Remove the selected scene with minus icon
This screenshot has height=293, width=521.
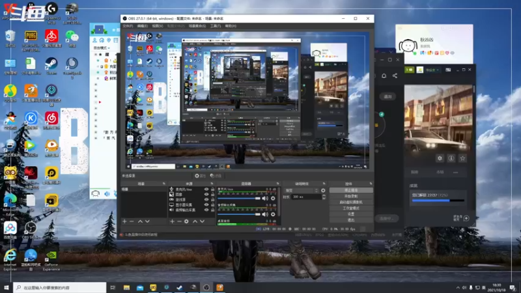click(x=132, y=221)
